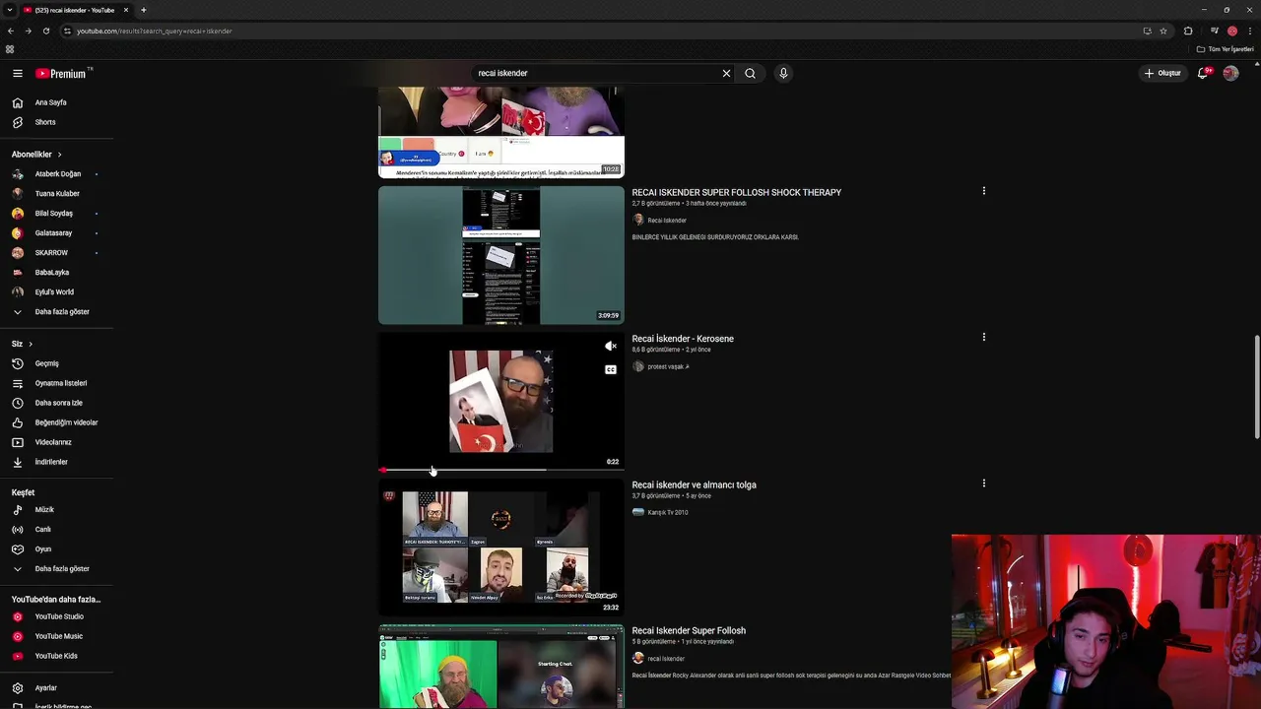Open Ataberk Doğan subscription channel
1261x709 pixels.
click(x=59, y=174)
